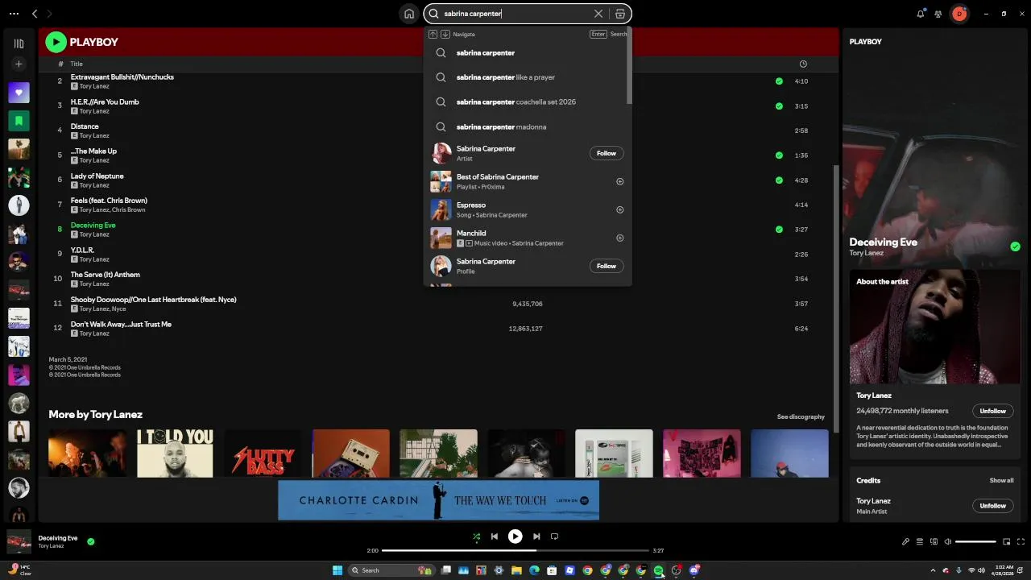Toggle saved check for Deceiving Eve row
This screenshot has height=580, width=1031.
click(779, 230)
